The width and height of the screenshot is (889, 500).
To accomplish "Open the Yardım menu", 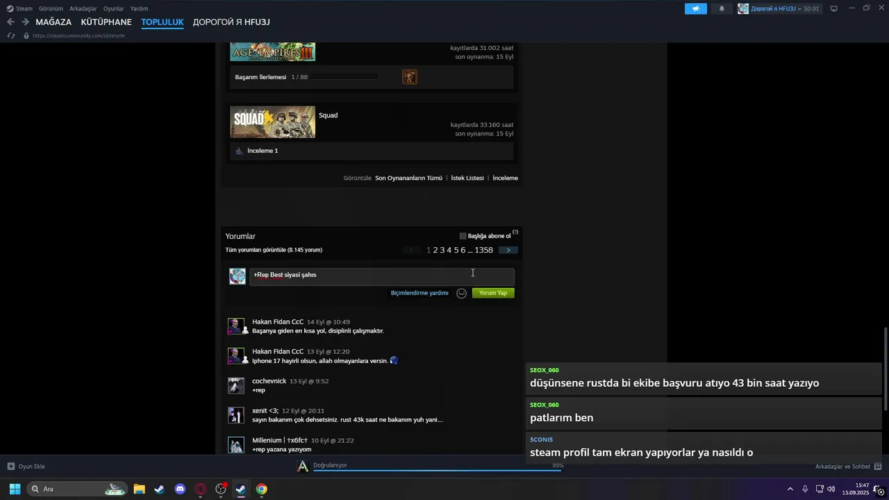I will pyautogui.click(x=140, y=8).
